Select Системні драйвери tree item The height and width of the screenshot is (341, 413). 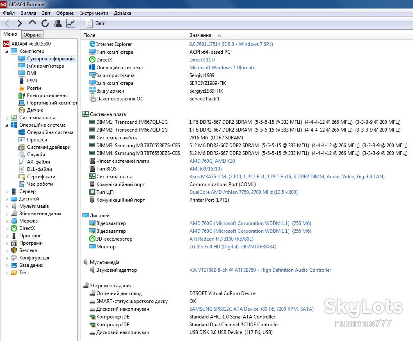tap(49, 148)
